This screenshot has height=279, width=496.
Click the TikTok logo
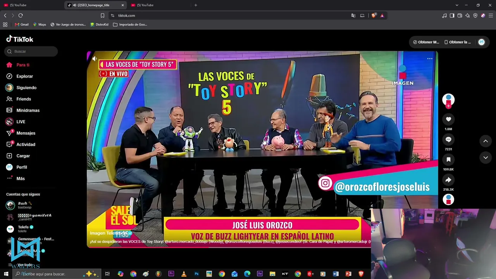click(20, 39)
